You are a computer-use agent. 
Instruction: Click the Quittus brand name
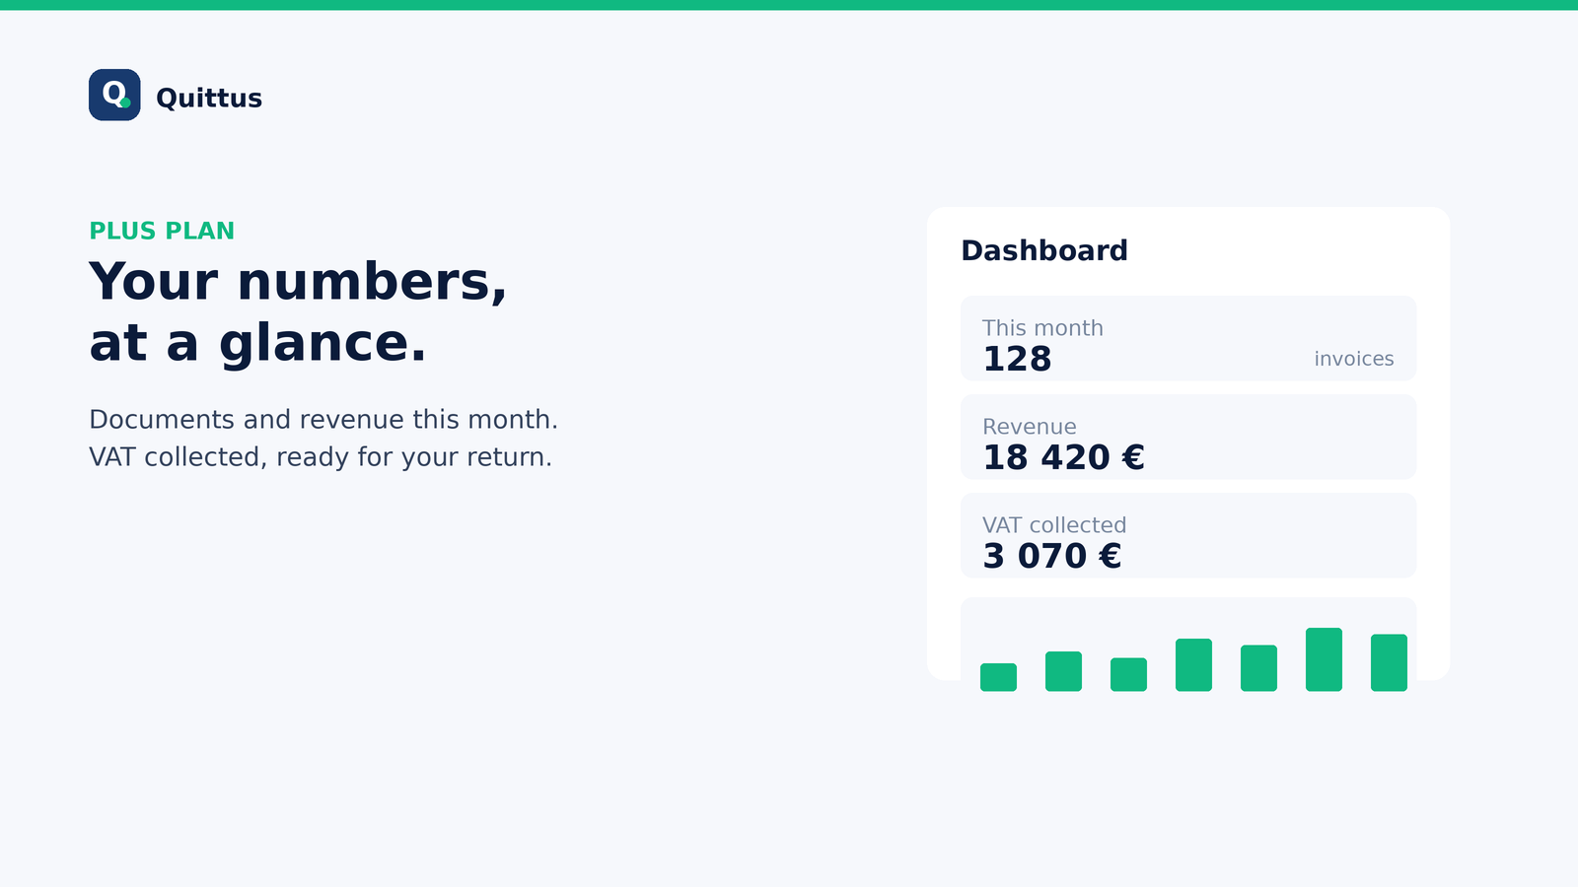point(209,98)
